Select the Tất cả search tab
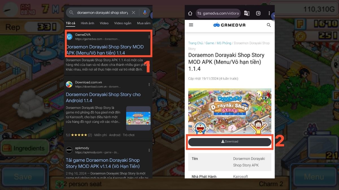The image size is (339, 190). click(71, 23)
